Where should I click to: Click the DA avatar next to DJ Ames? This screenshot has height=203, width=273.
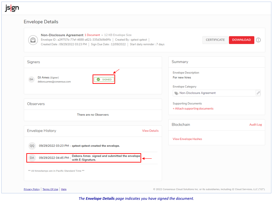(31, 79)
